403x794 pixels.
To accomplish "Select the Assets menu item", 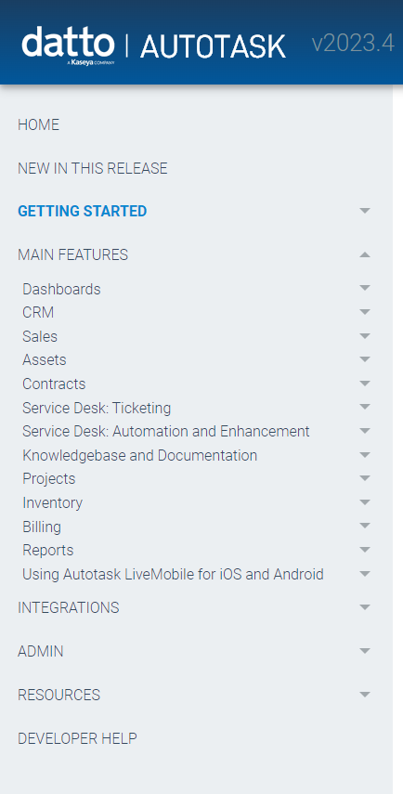I will pos(45,359).
